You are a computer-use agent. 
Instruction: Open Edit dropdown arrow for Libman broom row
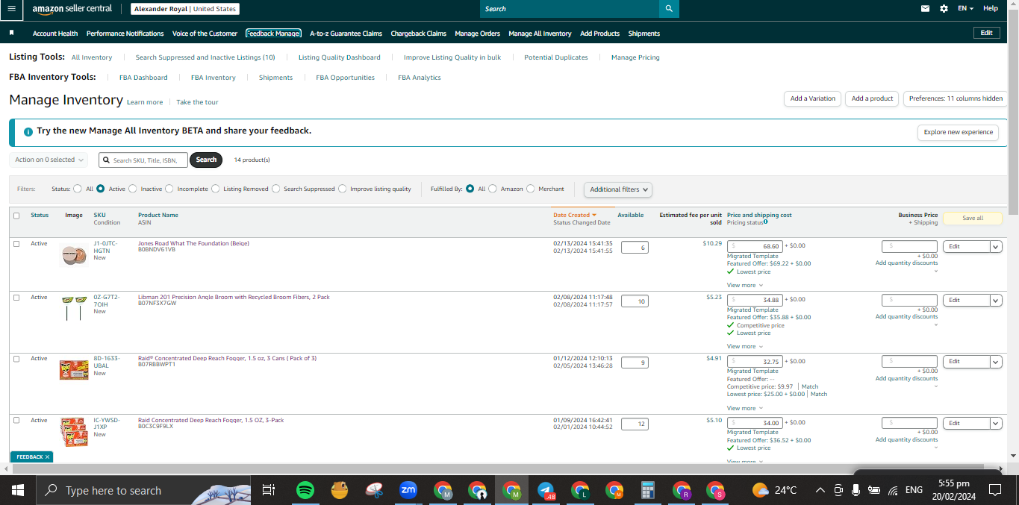[995, 300]
